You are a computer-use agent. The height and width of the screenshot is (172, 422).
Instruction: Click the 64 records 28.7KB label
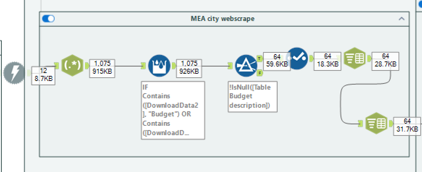(385, 61)
